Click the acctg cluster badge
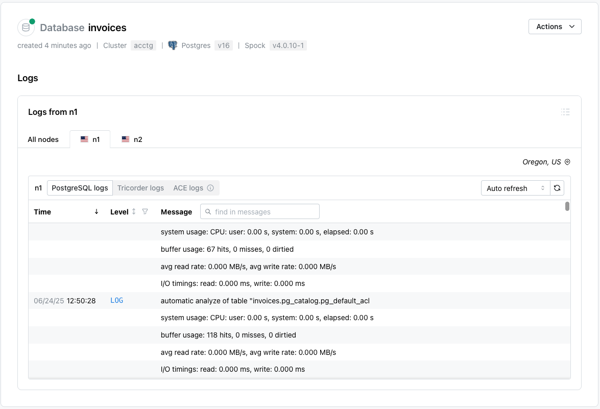This screenshot has width=600, height=409. [x=143, y=45]
